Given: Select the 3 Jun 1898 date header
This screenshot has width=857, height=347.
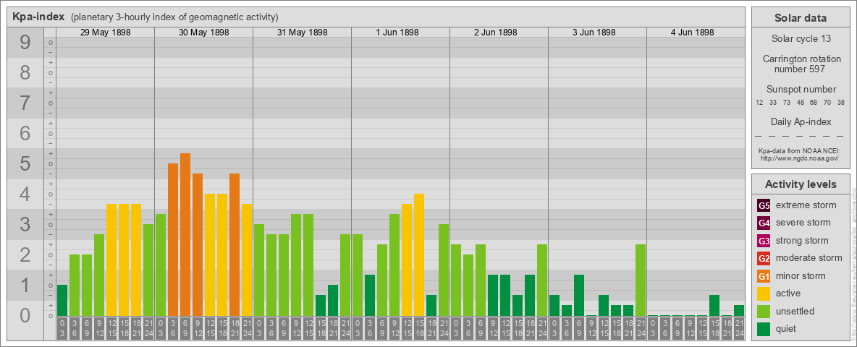Looking at the screenshot, I should click(x=594, y=33).
